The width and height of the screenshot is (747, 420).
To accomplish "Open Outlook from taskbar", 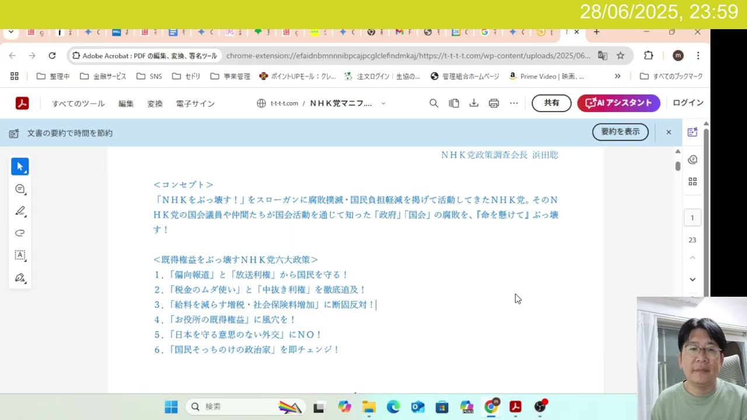I will click(x=418, y=407).
